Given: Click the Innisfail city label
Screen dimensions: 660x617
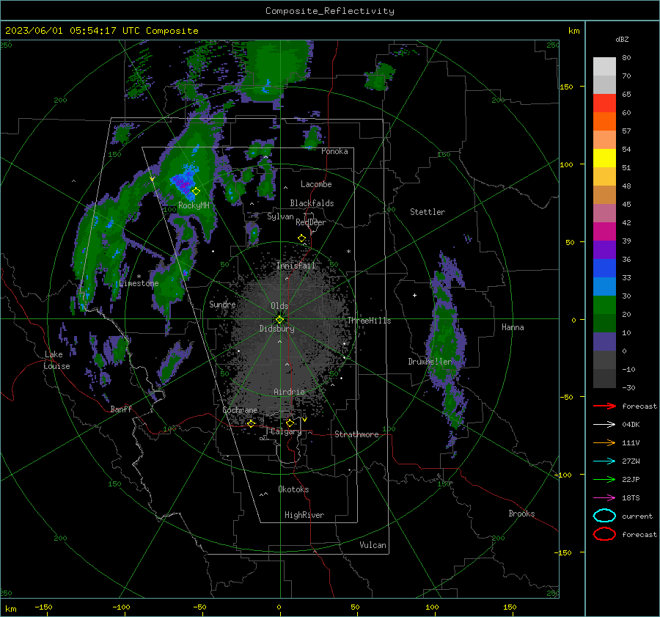Looking at the screenshot, I should pos(296,266).
